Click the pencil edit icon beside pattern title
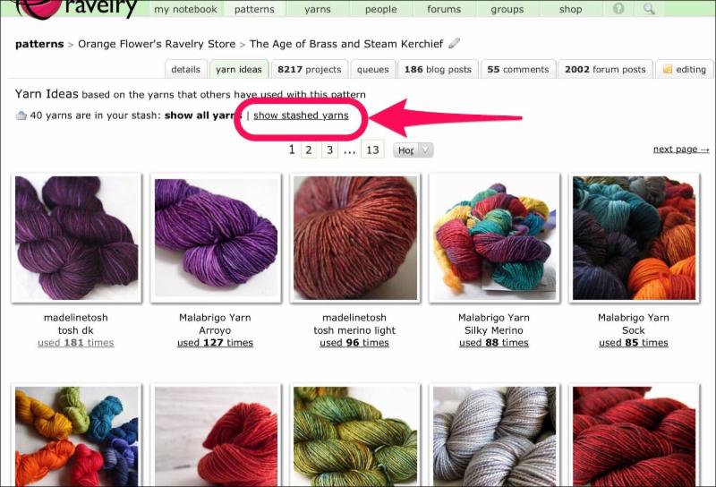Image resolution: width=716 pixels, height=487 pixels. [454, 43]
